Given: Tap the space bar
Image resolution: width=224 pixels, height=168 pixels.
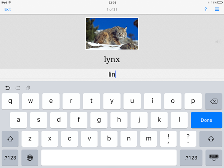Looking at the screenshot, I should pos(109,158).
